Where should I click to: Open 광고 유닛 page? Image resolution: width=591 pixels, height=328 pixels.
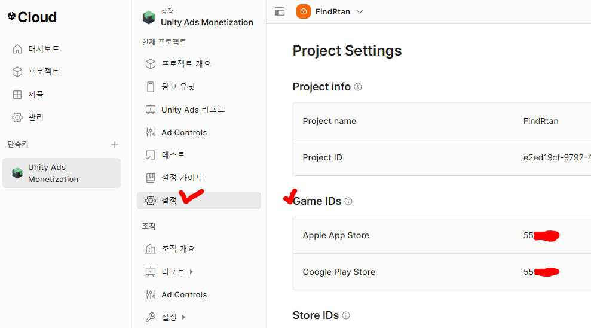point(178,87)
